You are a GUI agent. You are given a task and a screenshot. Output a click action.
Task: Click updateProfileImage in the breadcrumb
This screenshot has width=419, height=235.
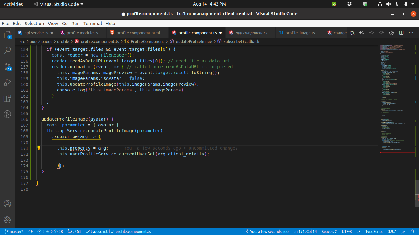(194, 41)
